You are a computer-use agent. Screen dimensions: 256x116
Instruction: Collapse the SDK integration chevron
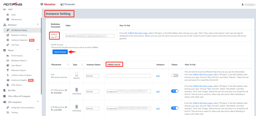[x=38, y=102]
